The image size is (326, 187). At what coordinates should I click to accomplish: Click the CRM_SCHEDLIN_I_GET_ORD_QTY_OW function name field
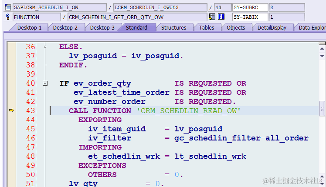pos(137,17)
